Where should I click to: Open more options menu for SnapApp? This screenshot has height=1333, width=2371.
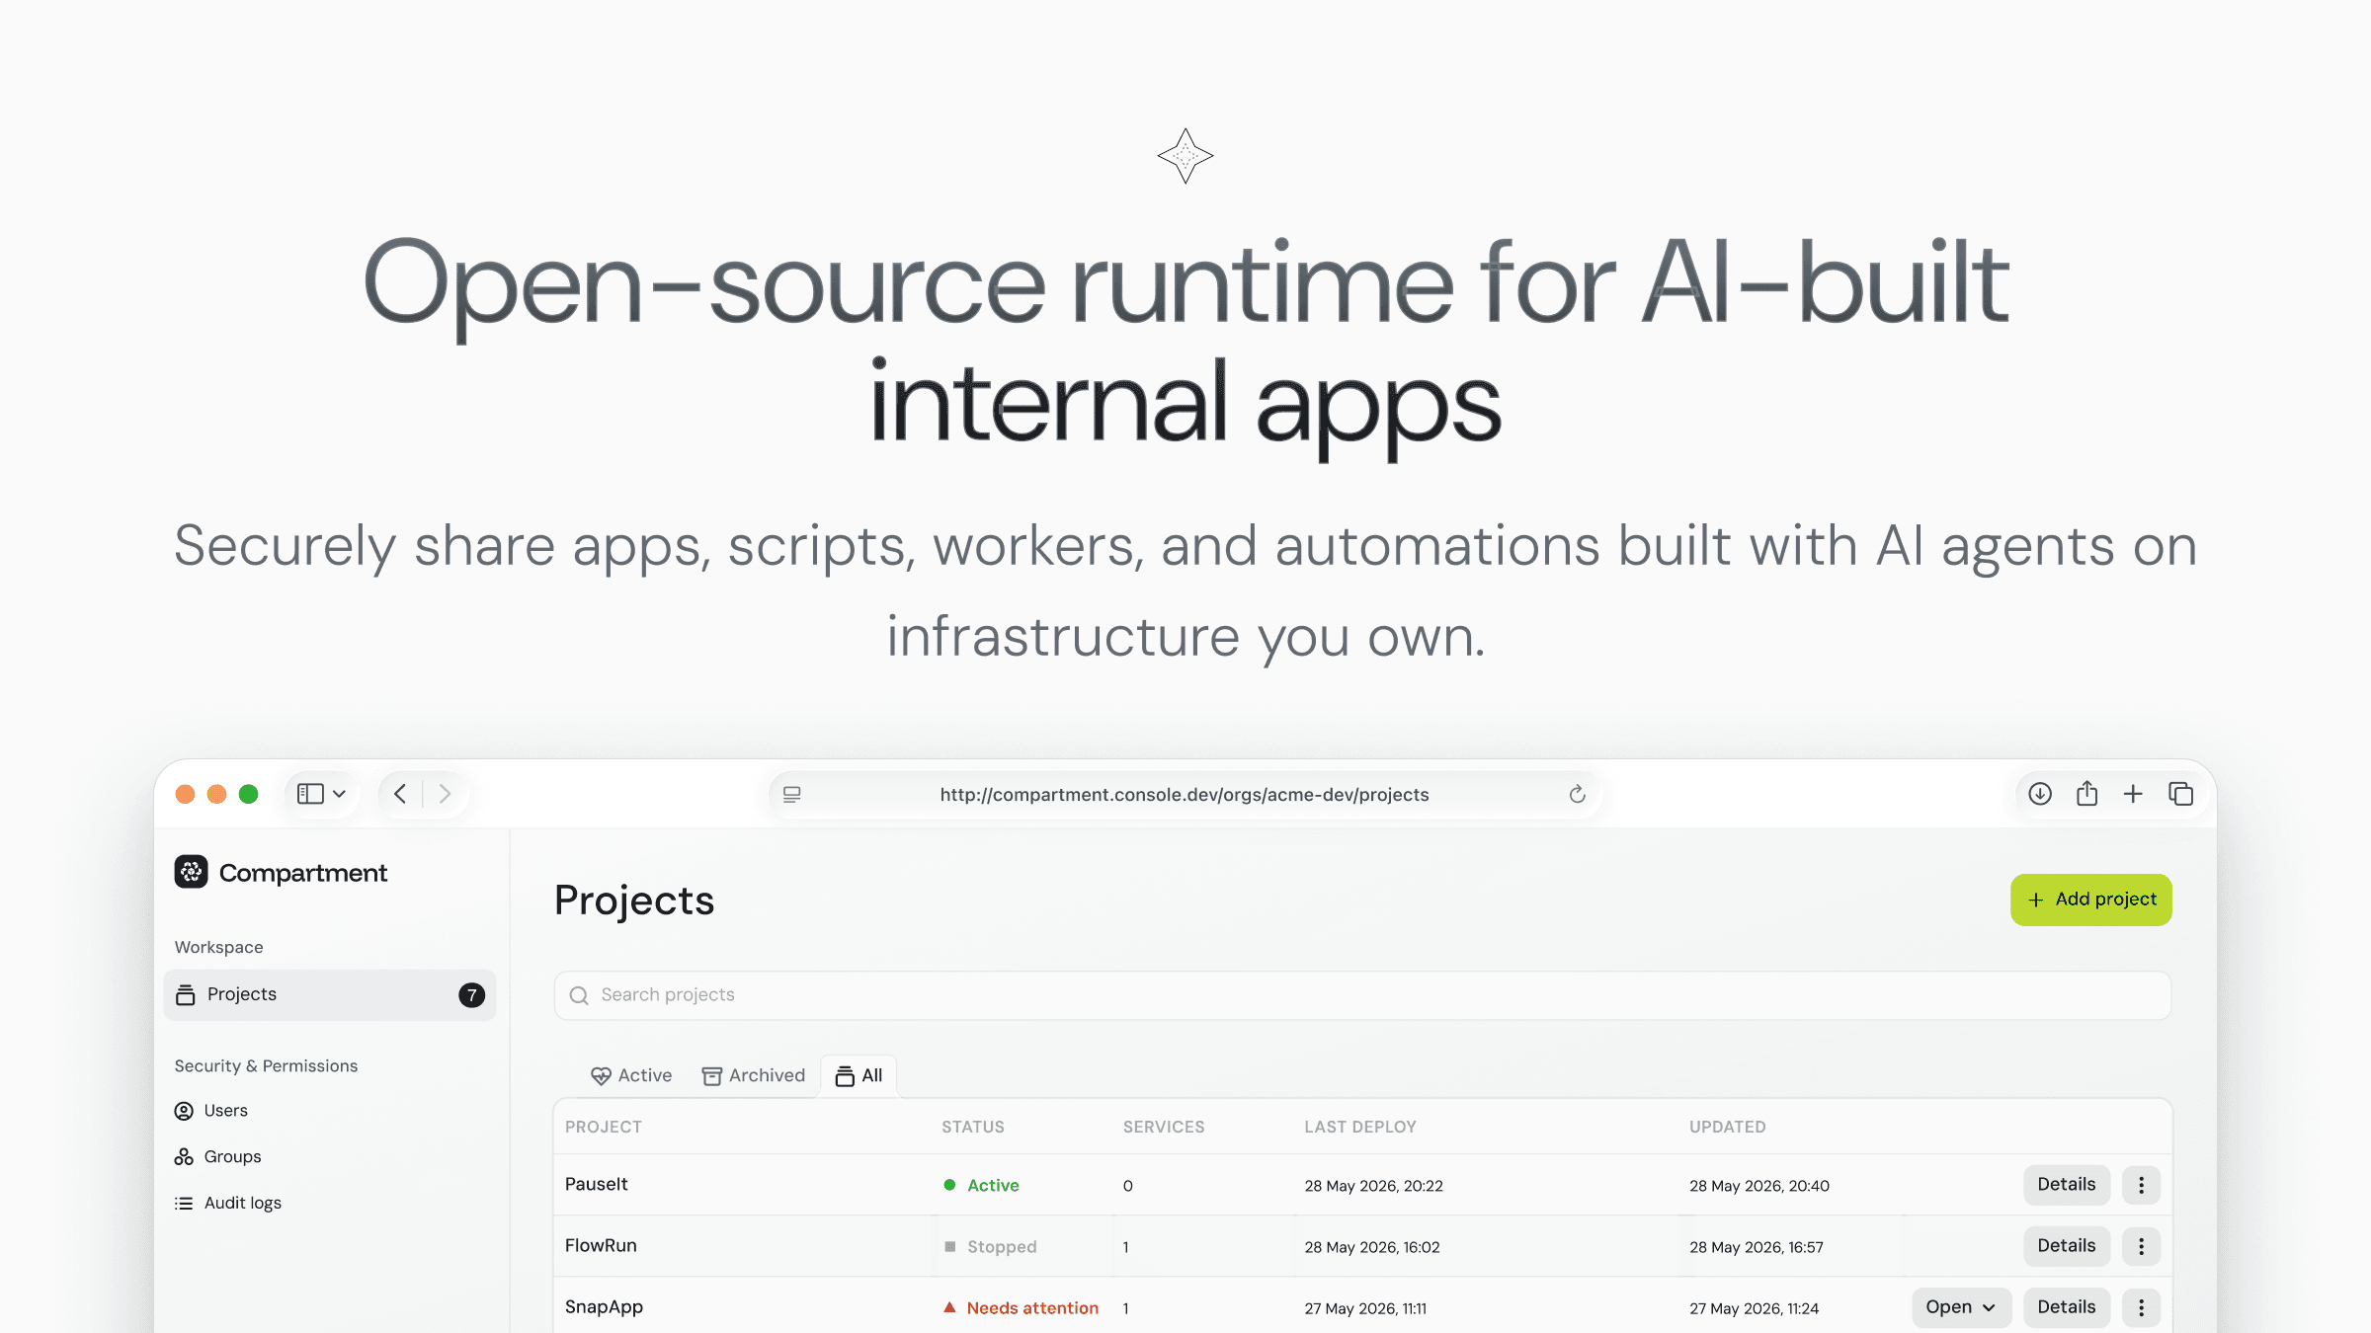[x=2142, y=1306]
